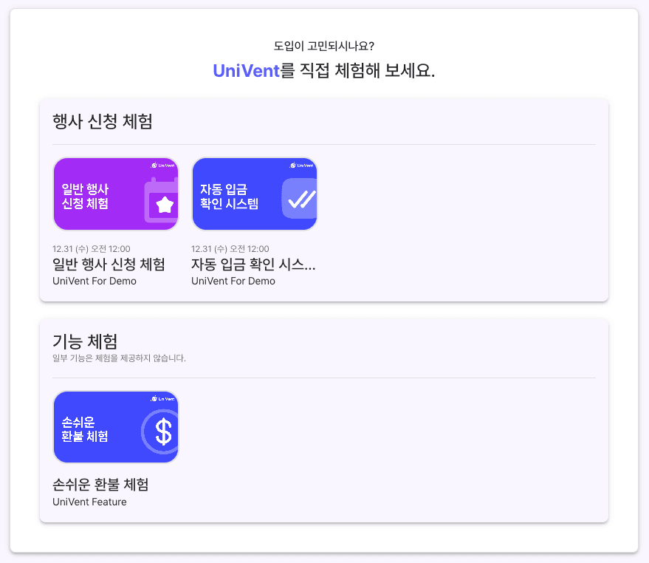This screenshot has height=563, width=649.
Task: Open the 자동 입금 확인 시스템 thumbnail
Action: 255,194
